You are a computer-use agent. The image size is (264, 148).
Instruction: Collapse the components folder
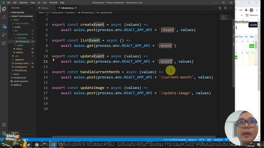coord(22,34)
